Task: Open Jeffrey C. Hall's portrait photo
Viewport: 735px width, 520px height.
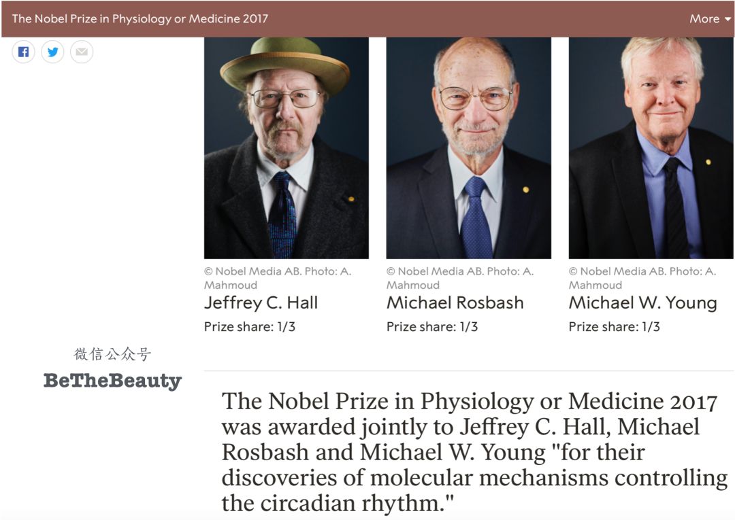Action: click(x=286, y=148)
